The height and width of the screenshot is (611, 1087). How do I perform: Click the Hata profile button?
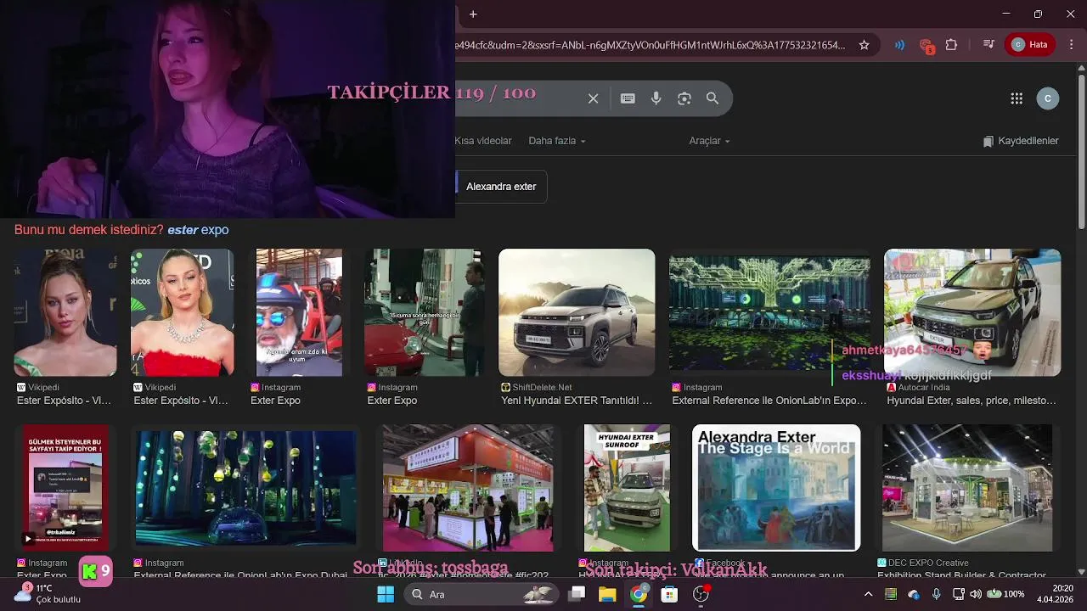tap(1029, 45)
